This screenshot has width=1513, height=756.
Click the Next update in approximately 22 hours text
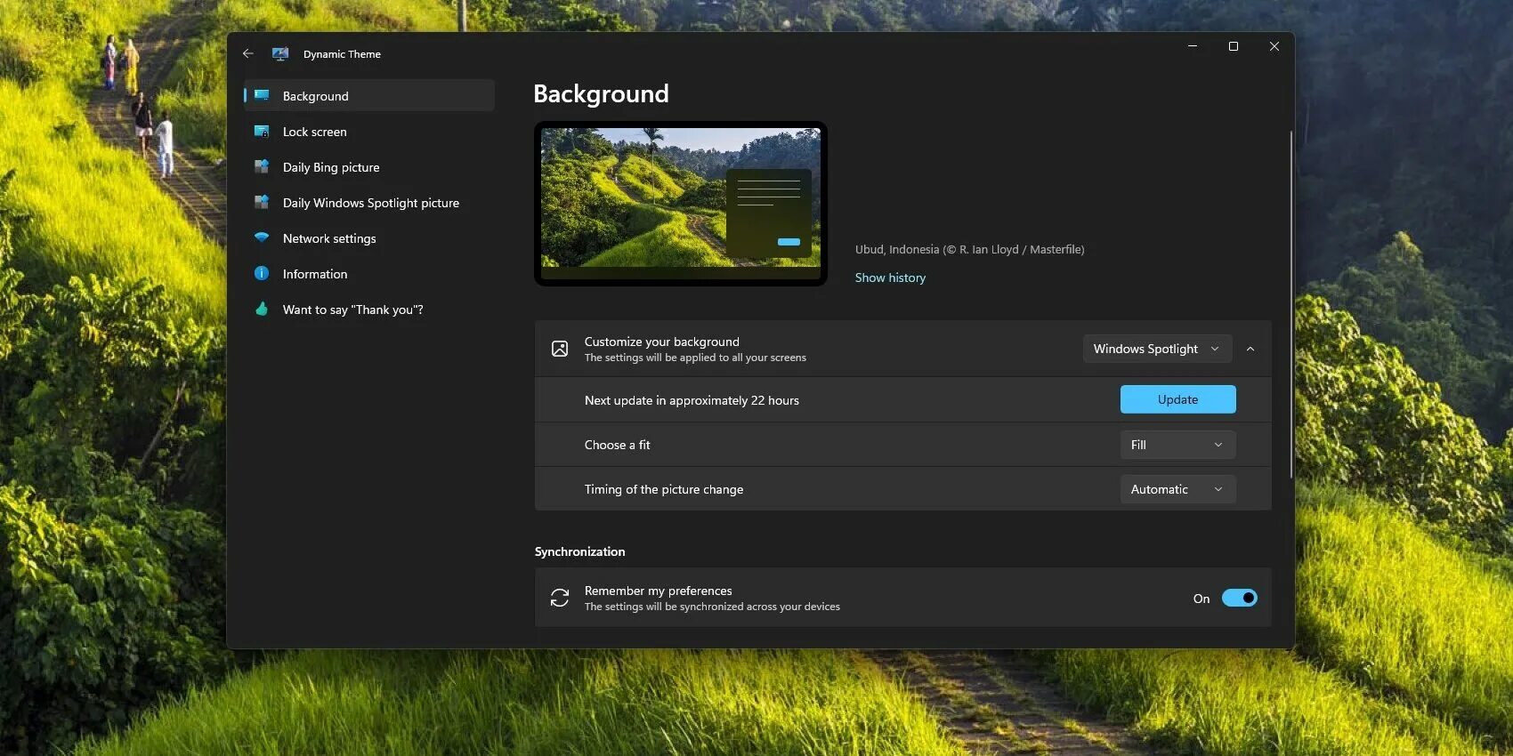tap(692, 400)
